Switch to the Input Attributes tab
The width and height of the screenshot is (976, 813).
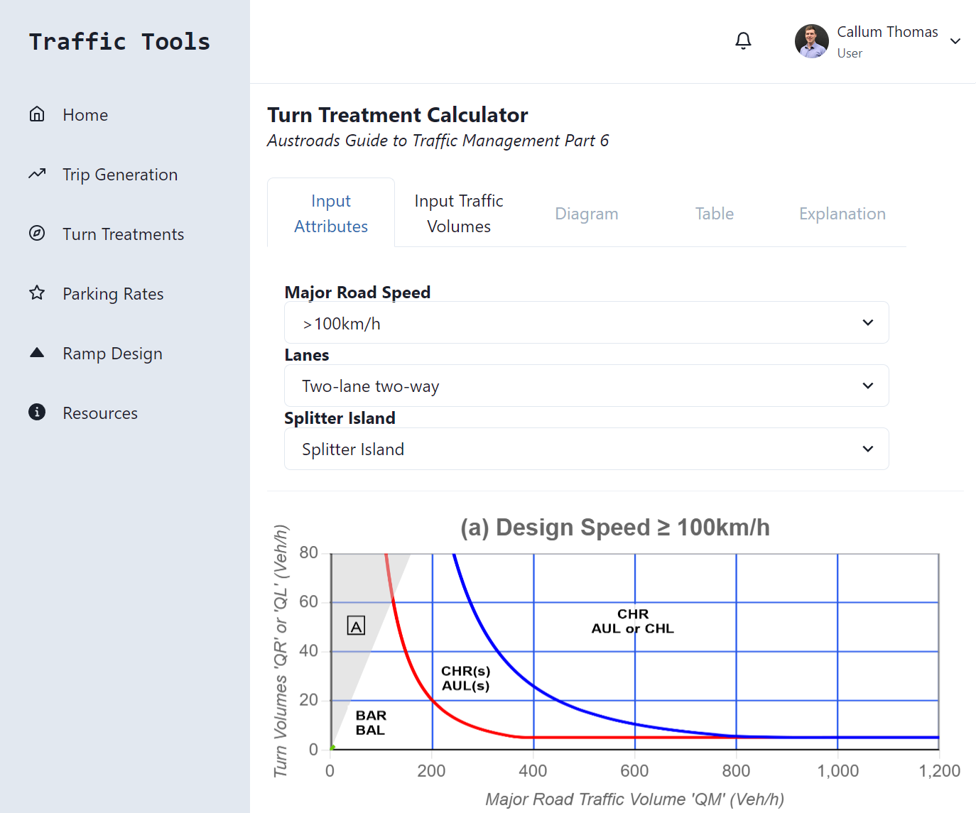tap(331, 213)
